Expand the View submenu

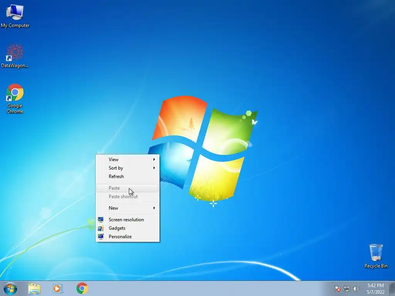pyautogui.click(x=127, y=159)
